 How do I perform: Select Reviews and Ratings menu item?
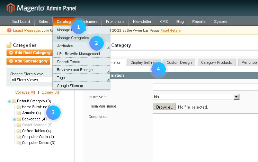point(81,70)
